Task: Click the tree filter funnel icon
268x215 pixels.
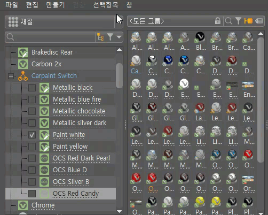Action: [110, 37]
